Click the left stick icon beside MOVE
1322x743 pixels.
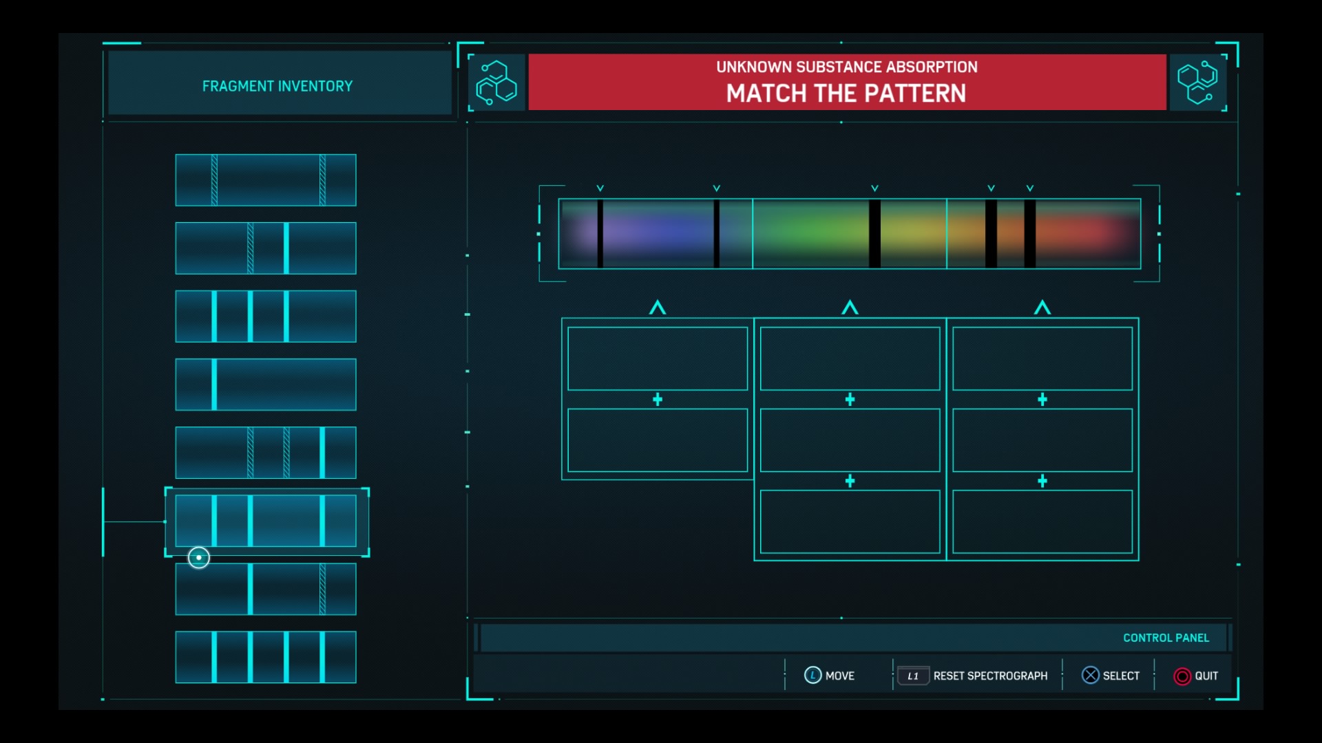[x=812, y=676]
